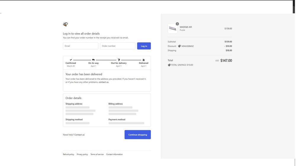The height and width of the screenshot is (166, 296).
Task: Click the Continue shopping button
Action: coord(138,135)
